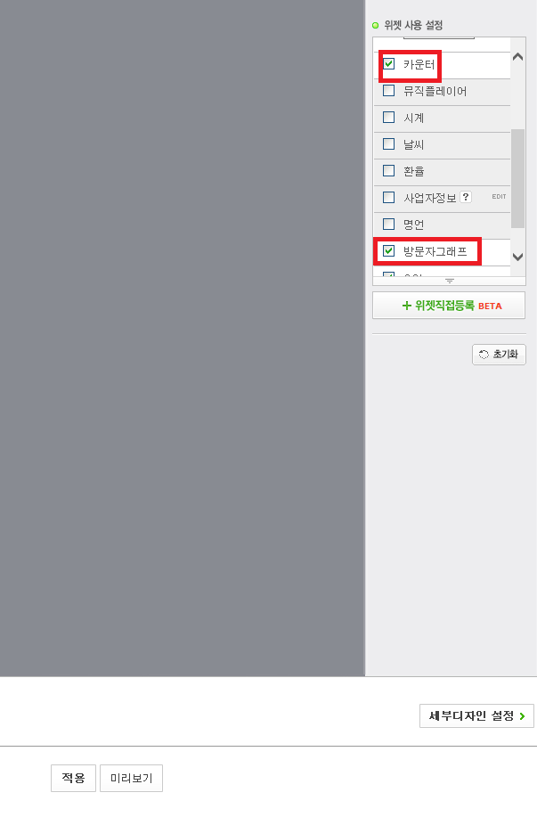Tick the 명언 widget checkbox

(x=388, y=224)
